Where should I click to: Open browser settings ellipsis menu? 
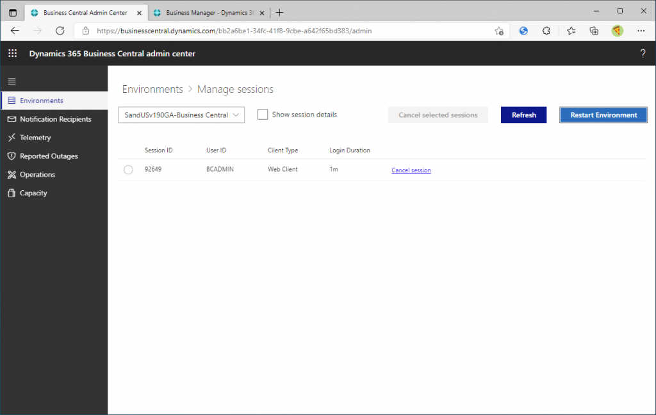641,31
